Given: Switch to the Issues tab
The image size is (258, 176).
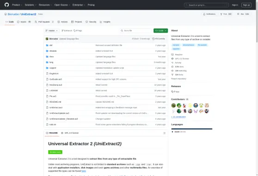Looking at the screenshot, I should coord(24,22).
